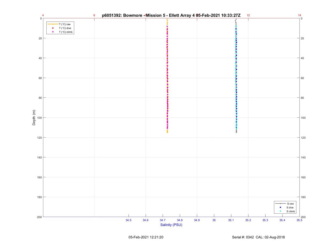This screenshot has width=331, height=244.
Task: Click right depth axis tick label 160
Action: point(303,177)
